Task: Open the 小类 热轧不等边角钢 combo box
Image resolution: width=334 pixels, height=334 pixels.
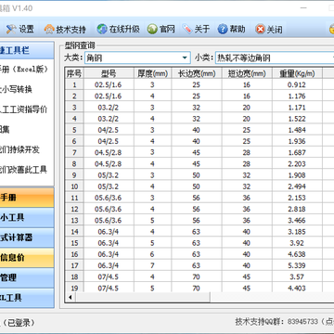Action: point(275,58)
